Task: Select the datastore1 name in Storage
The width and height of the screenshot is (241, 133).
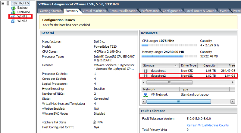Action: pyautogui.click(x=158, y=71)
